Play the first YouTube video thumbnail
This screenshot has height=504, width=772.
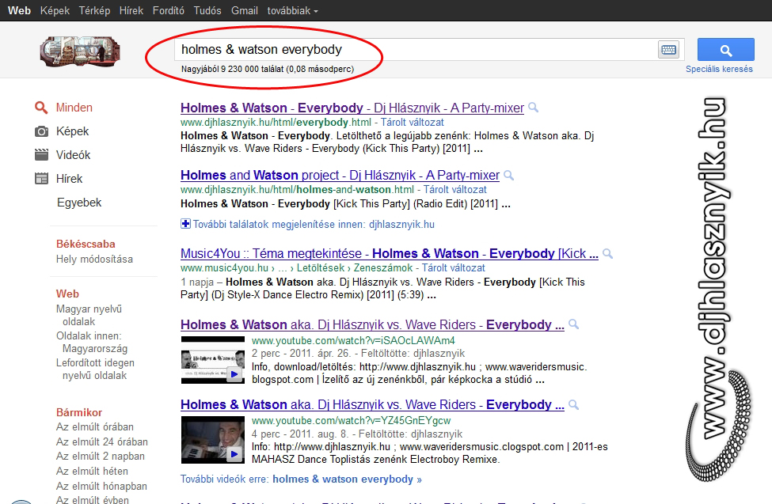[x=213, y=360]
